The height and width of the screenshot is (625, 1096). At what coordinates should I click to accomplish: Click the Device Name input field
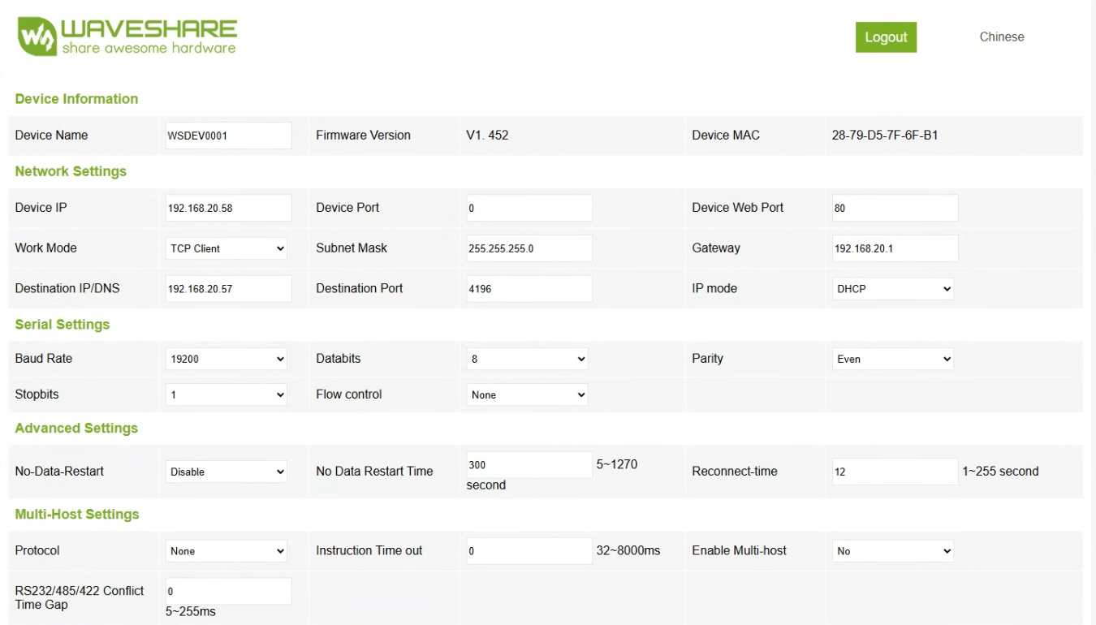228,136
